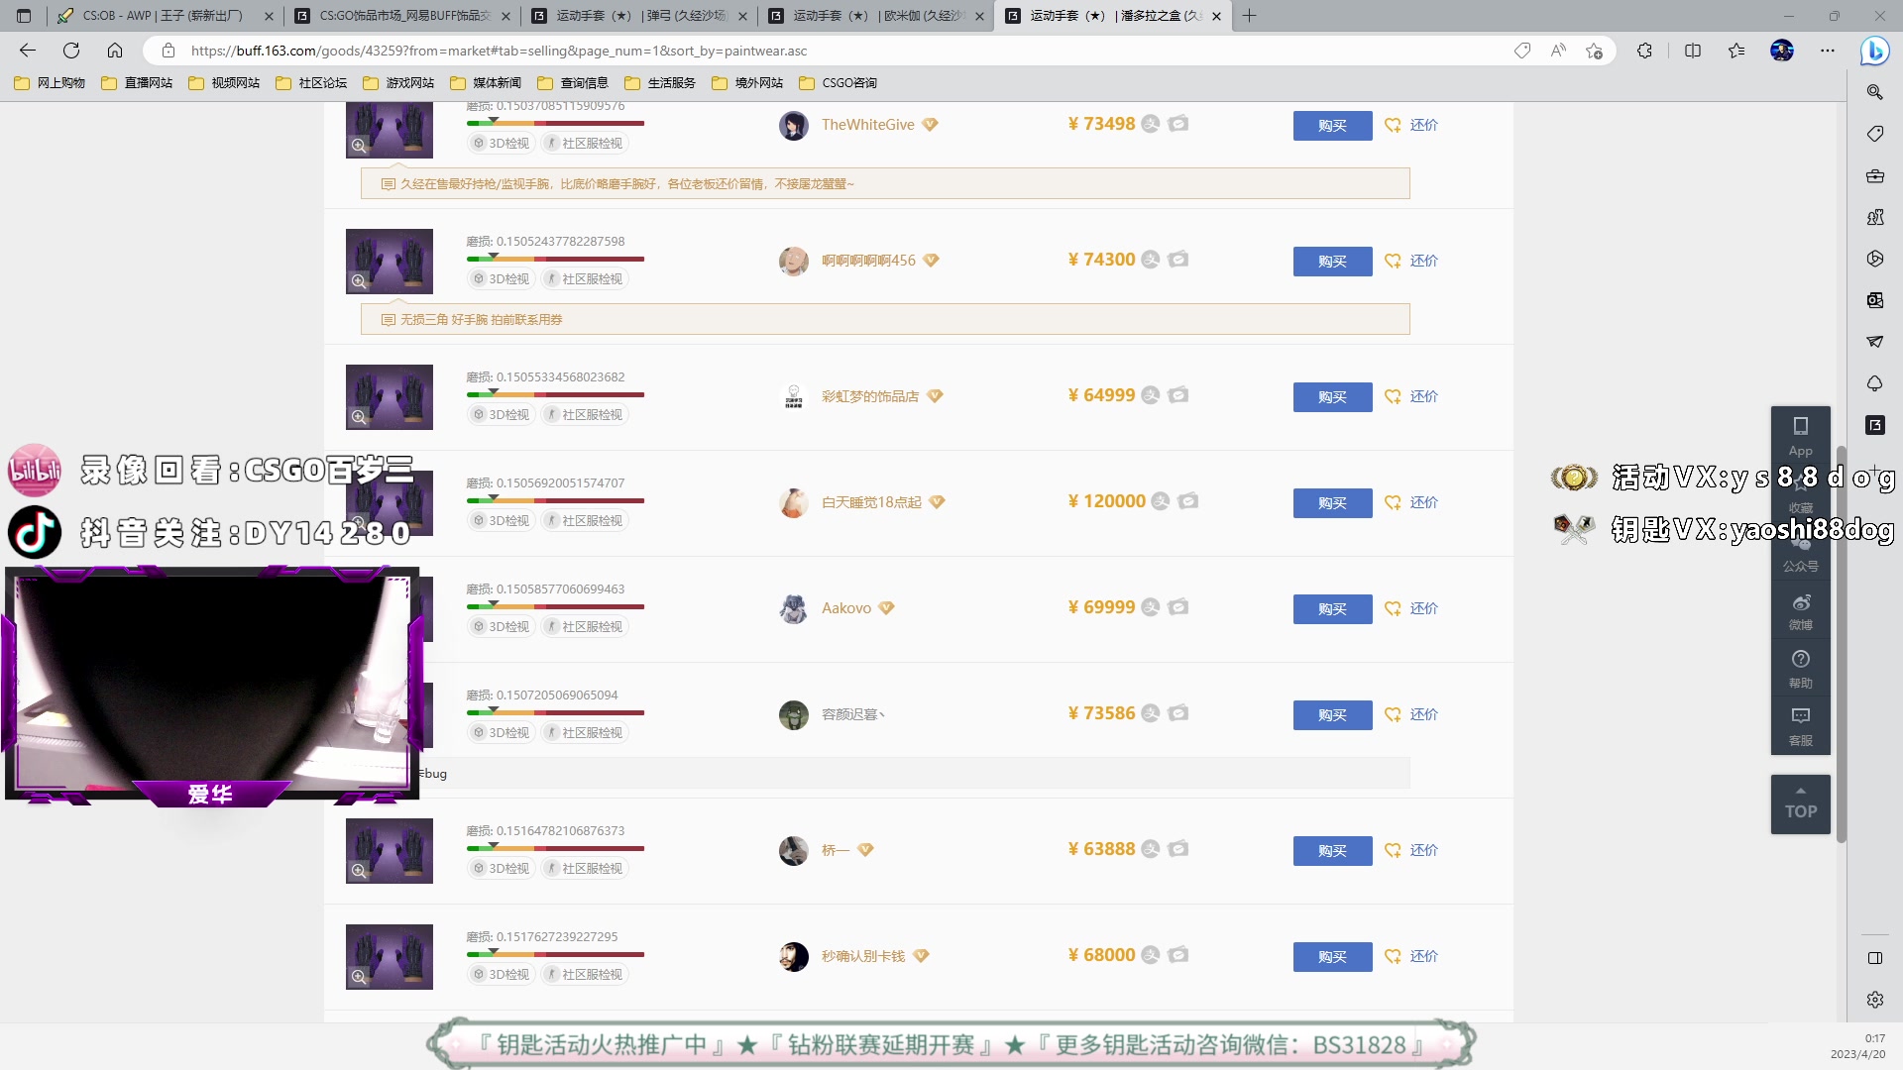
Task: Close the 潘多拉之盒 tab
Action: (1216, 16)
